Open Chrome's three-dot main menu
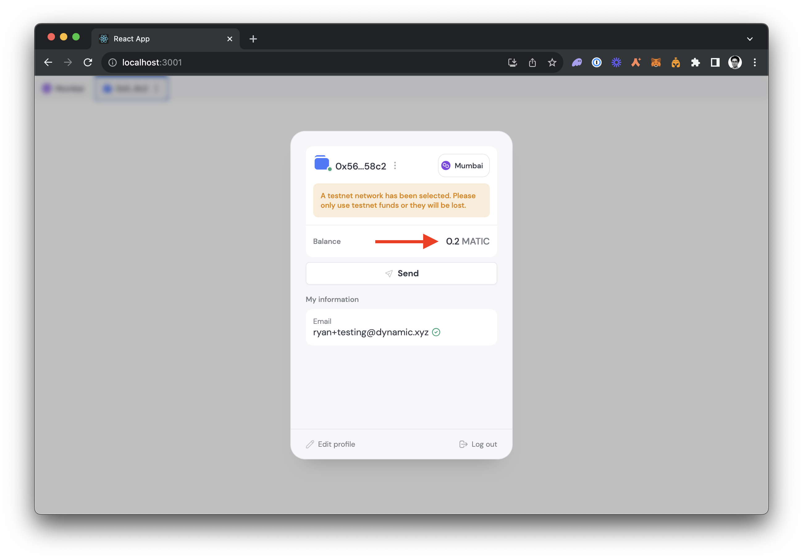The image size is (803, 560). 755,63
